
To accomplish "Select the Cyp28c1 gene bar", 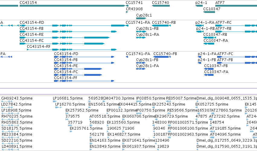I will 141,18.
